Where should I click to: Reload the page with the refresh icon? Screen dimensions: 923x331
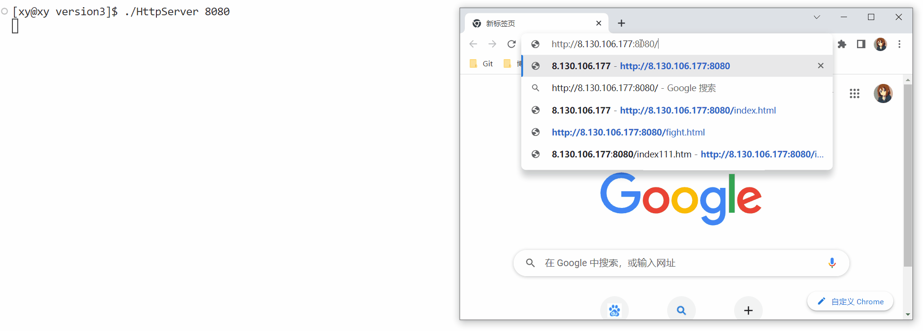click(512, 44)
